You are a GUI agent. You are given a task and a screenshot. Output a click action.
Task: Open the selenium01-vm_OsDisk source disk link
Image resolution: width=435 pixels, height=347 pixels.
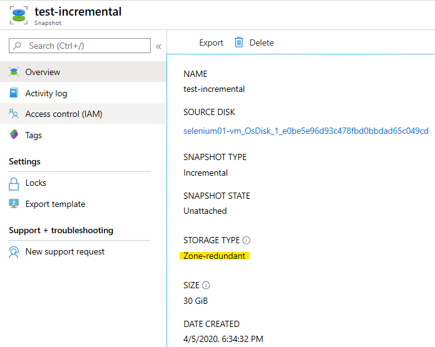click(x=305, y=131)
